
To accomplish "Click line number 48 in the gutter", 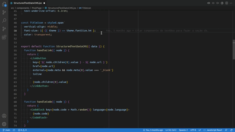I will [15, 23].
